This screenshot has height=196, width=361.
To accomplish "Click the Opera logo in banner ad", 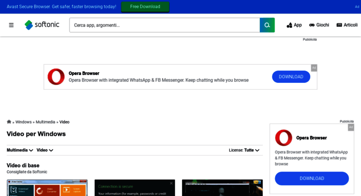I will coord(56,76).
